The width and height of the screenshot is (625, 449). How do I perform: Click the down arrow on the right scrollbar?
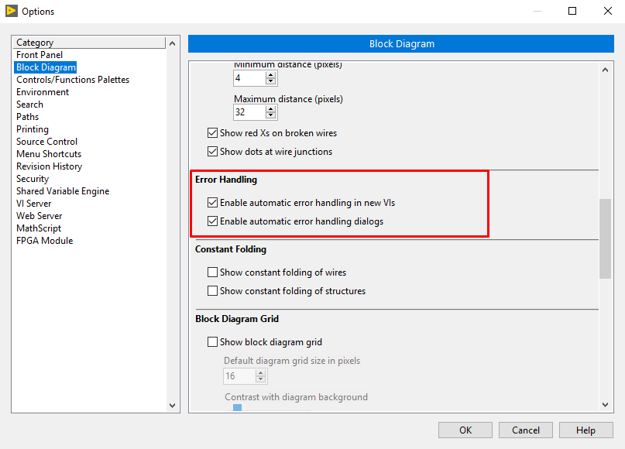[605, 405]
